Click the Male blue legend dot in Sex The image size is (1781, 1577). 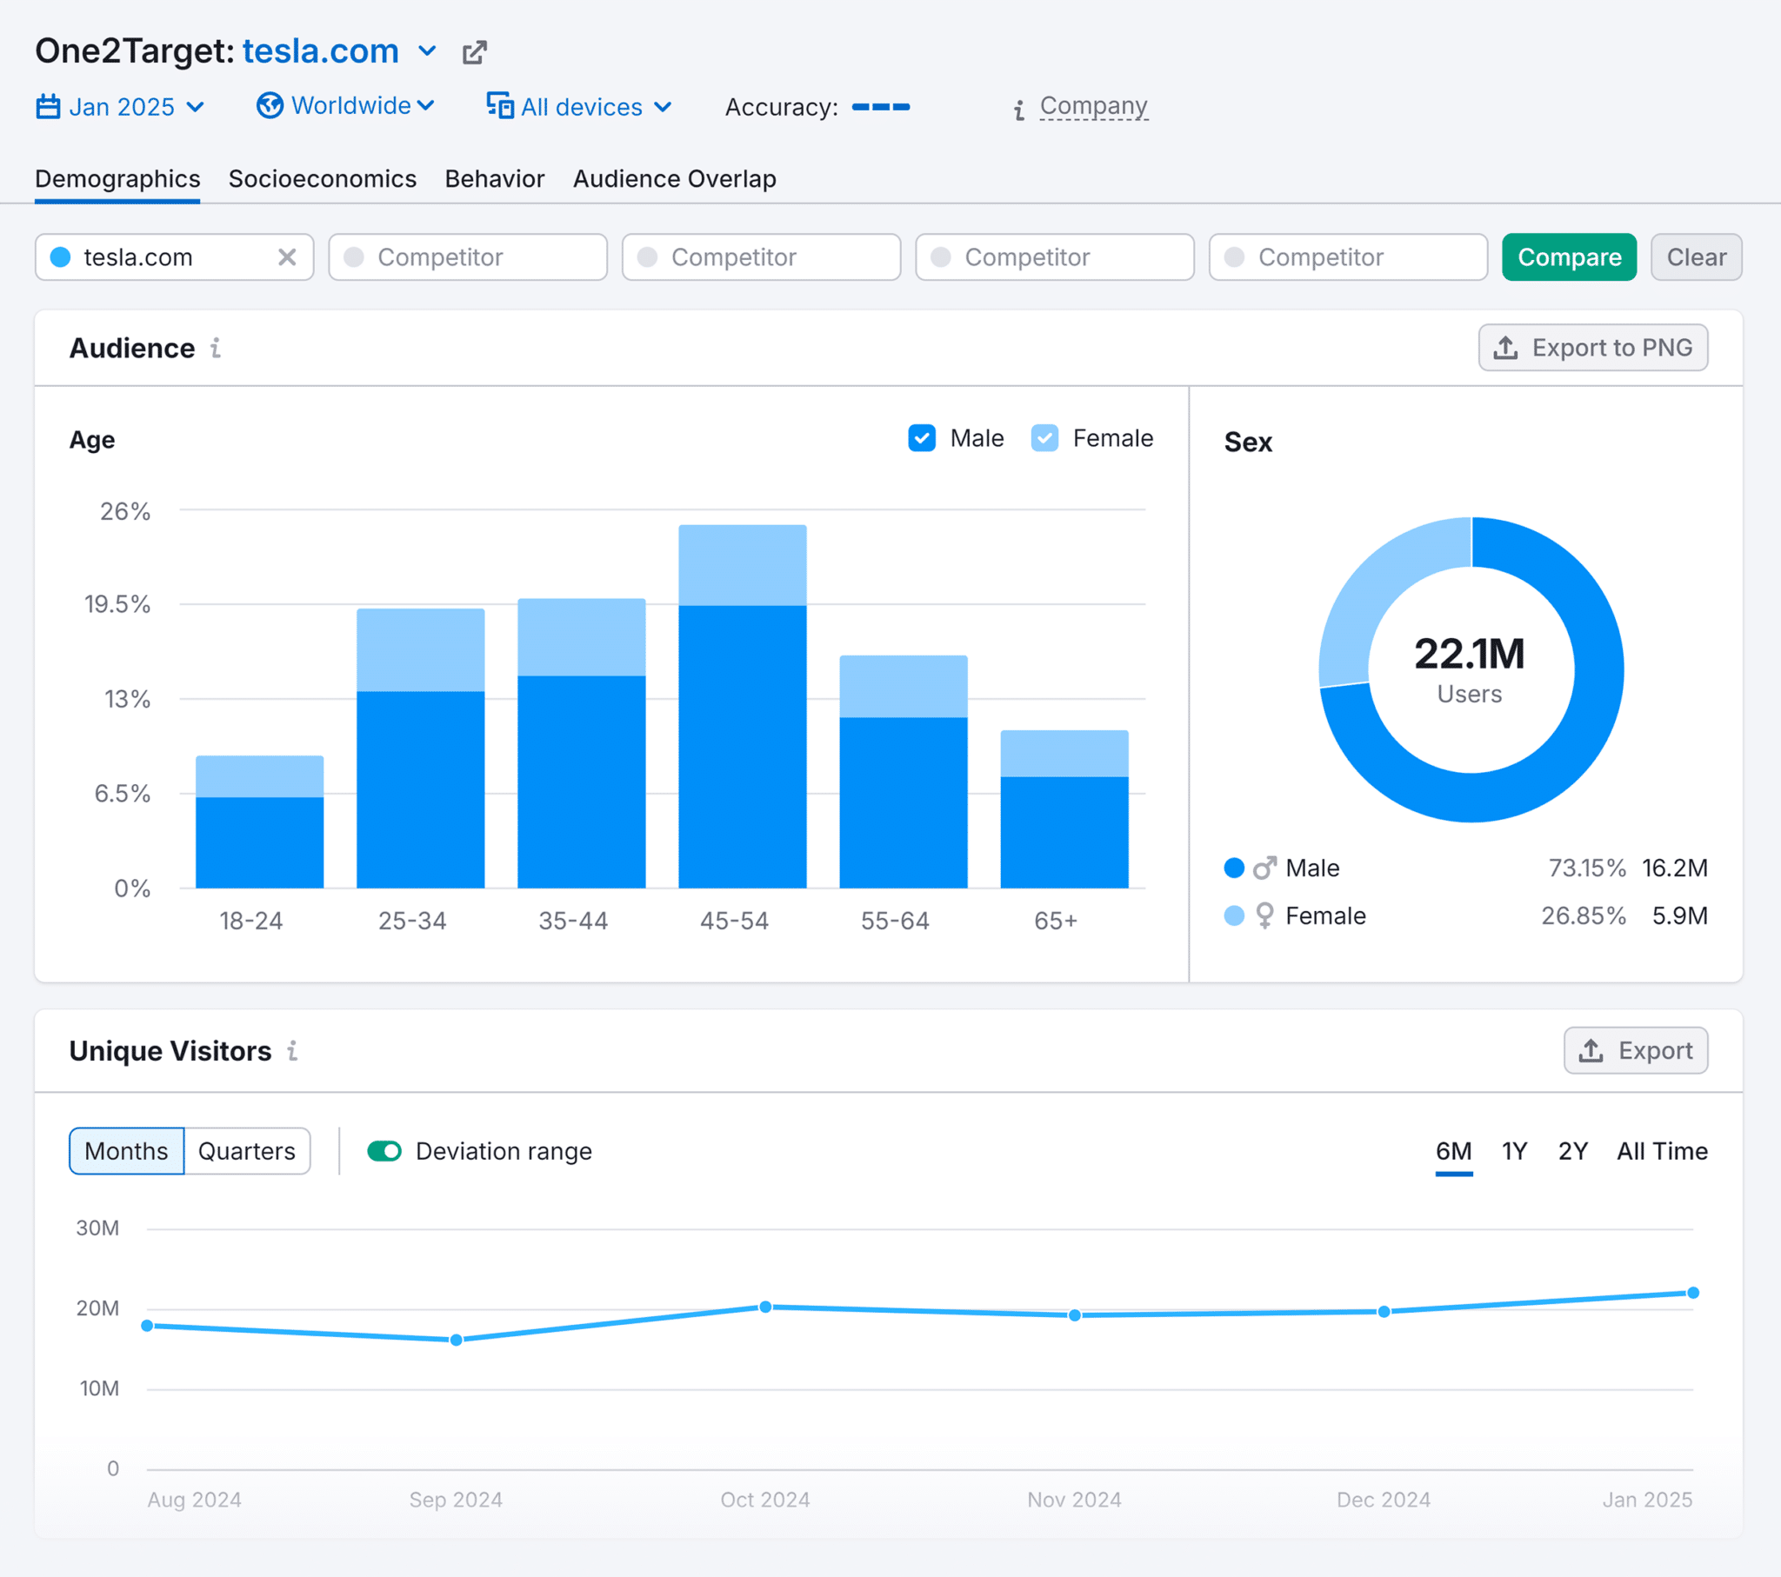coord(1234,868)
